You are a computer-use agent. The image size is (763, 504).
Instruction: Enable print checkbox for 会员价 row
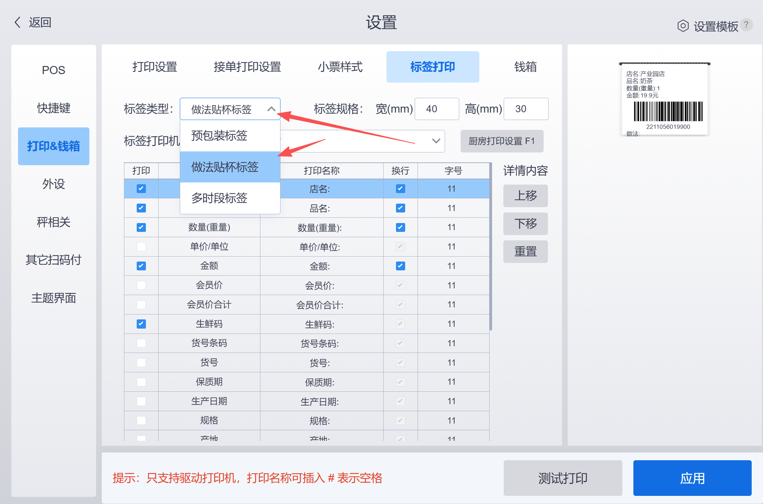141,285
